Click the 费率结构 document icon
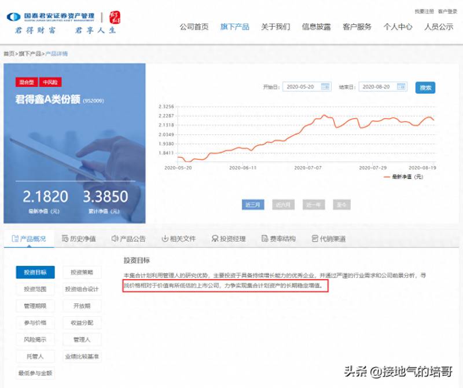The height and width of the screenshot is (388, 463). click(x=265, y=239)
